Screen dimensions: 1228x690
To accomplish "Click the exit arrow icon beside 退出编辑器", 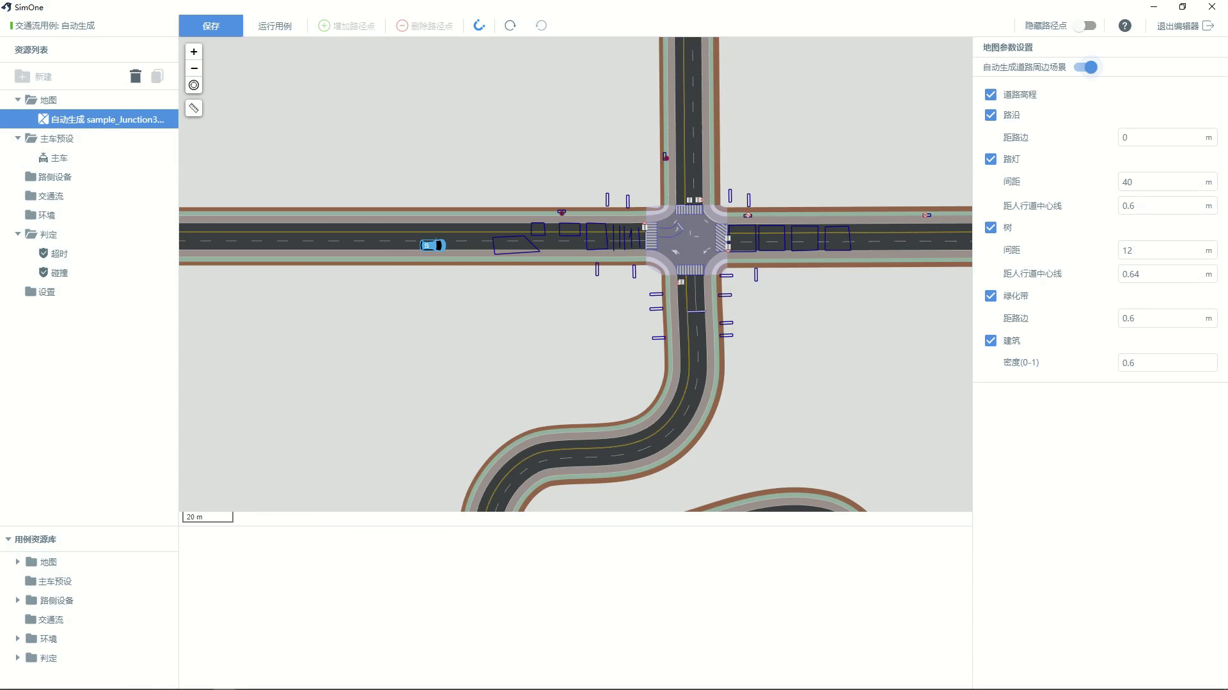I will [x=1208, y=26].
